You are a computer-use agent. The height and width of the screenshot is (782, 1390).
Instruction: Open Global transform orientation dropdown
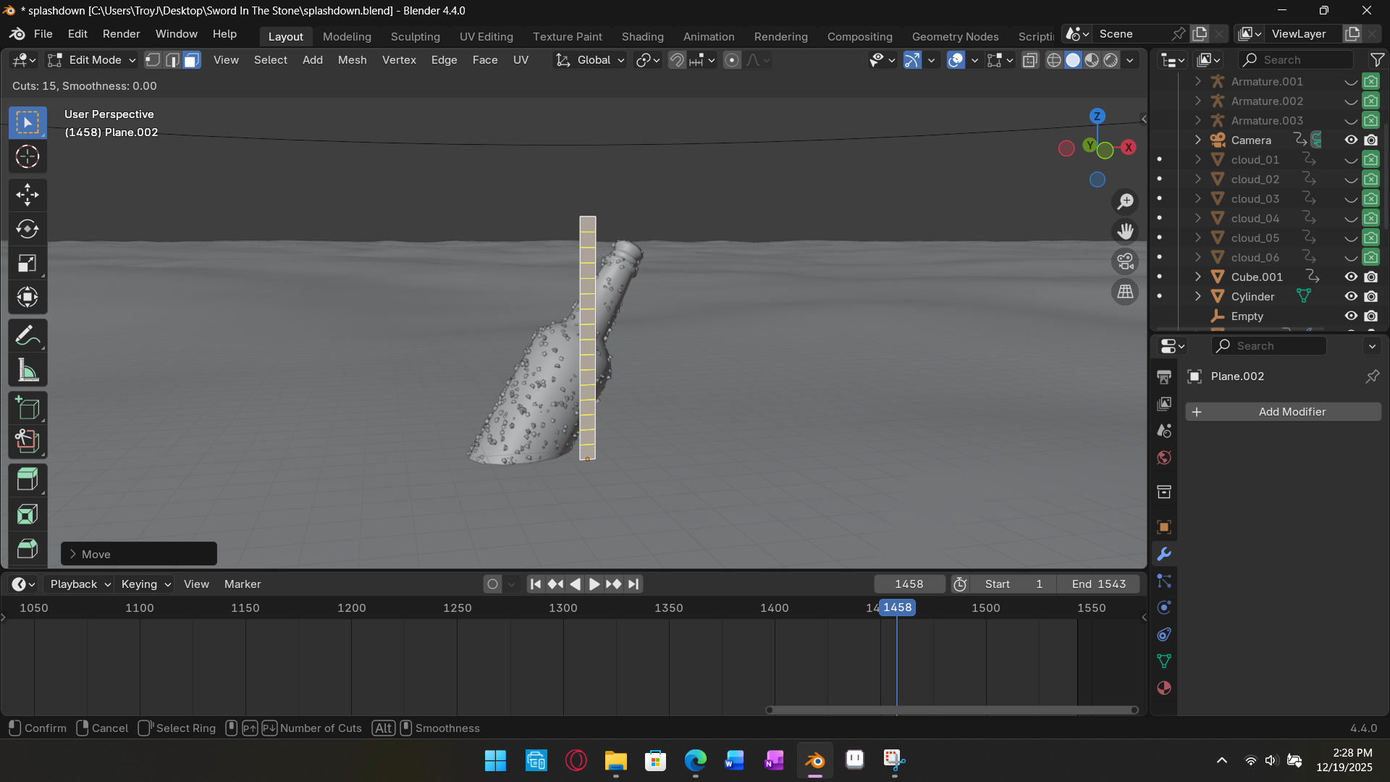point(590,60)
